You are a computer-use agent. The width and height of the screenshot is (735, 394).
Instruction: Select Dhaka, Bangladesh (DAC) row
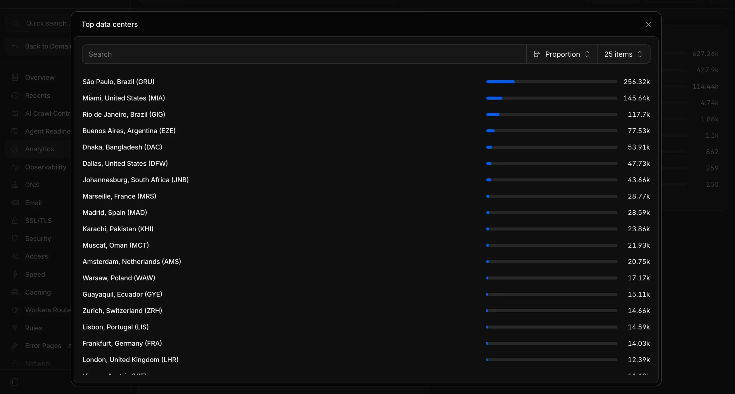click(366, 147)
